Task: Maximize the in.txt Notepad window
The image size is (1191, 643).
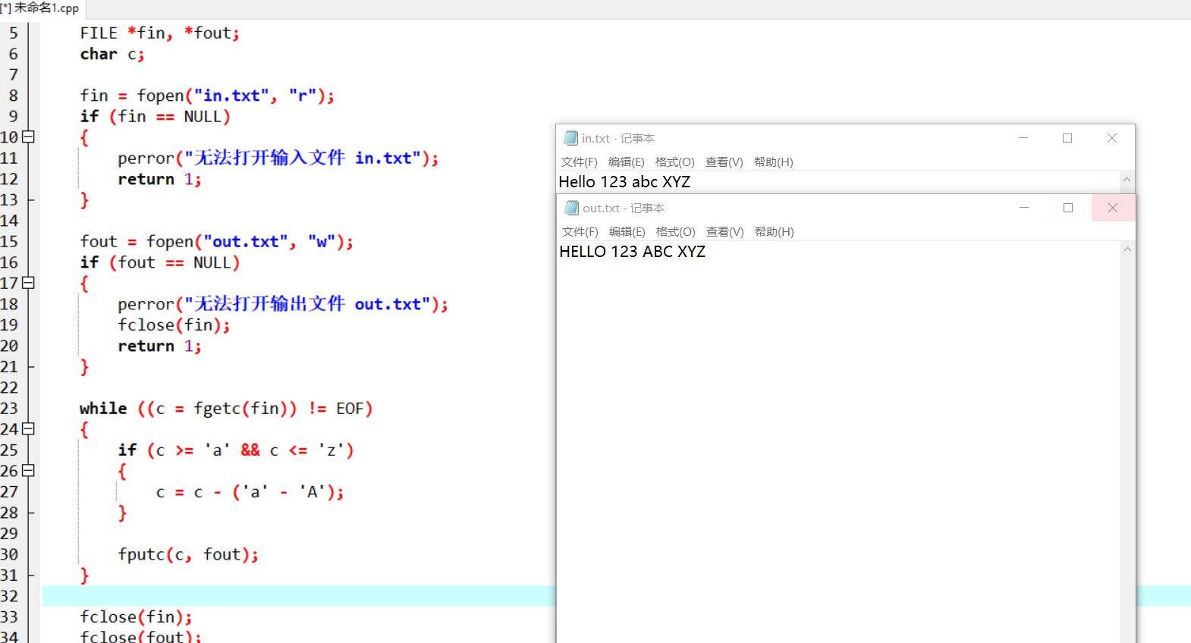Action: 1067,138
